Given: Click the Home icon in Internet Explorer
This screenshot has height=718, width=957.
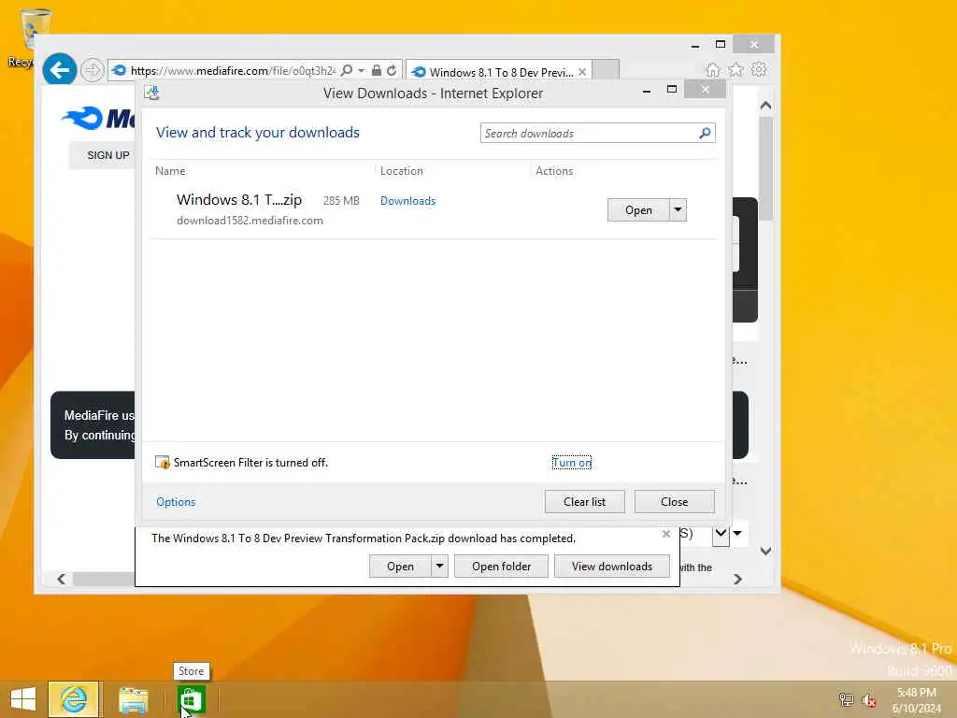Looking at the screenshot, I should 712,69.
